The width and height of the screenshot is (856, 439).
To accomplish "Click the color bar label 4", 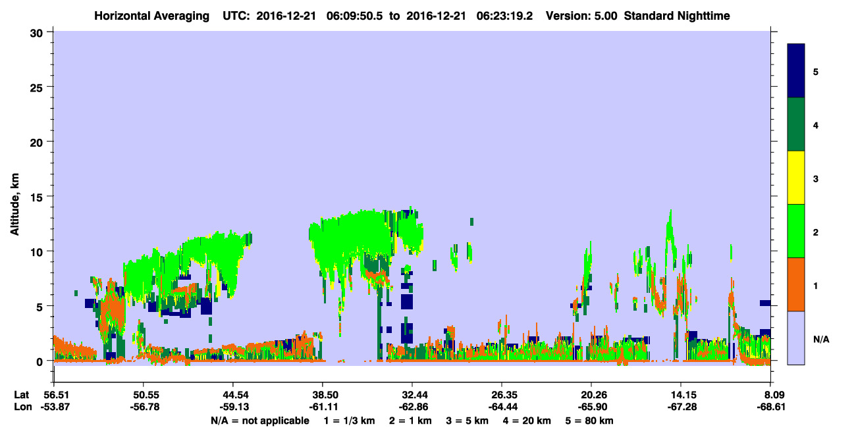I will click(816, 124).
